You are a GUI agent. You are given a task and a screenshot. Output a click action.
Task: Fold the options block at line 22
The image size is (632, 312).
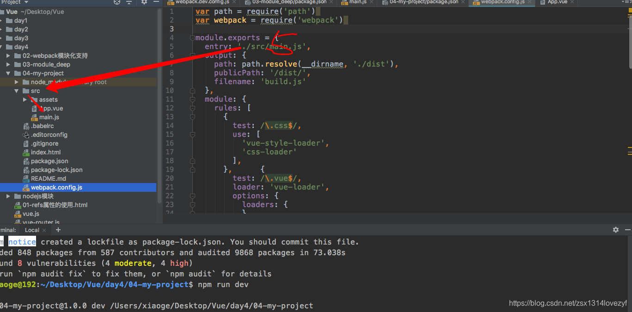[x=193, y=196]
